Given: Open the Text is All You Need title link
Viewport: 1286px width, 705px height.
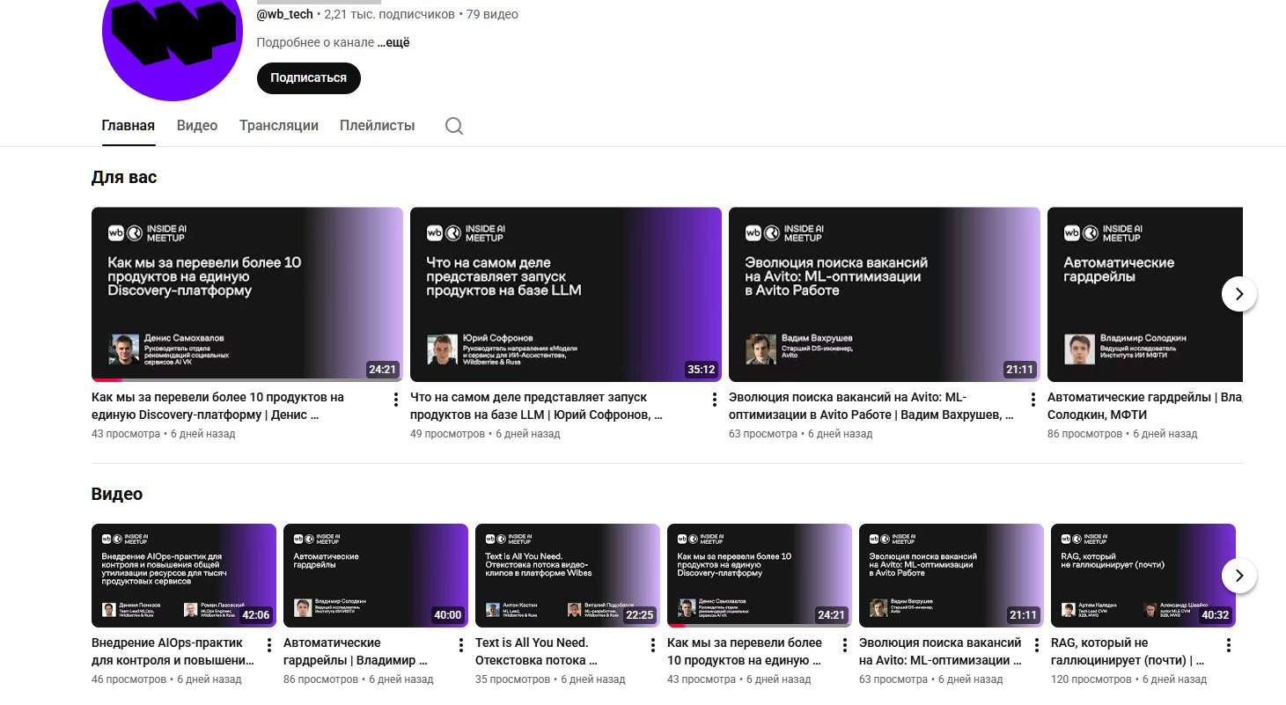Looking at the screenshot, I should coord(537,651).
